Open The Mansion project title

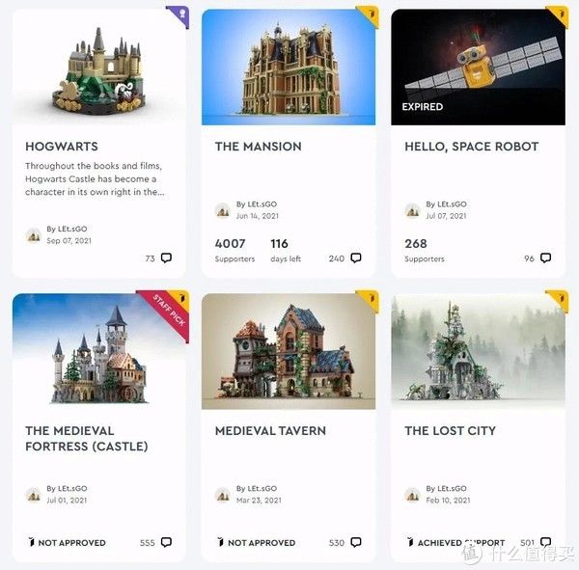(258, 147)
